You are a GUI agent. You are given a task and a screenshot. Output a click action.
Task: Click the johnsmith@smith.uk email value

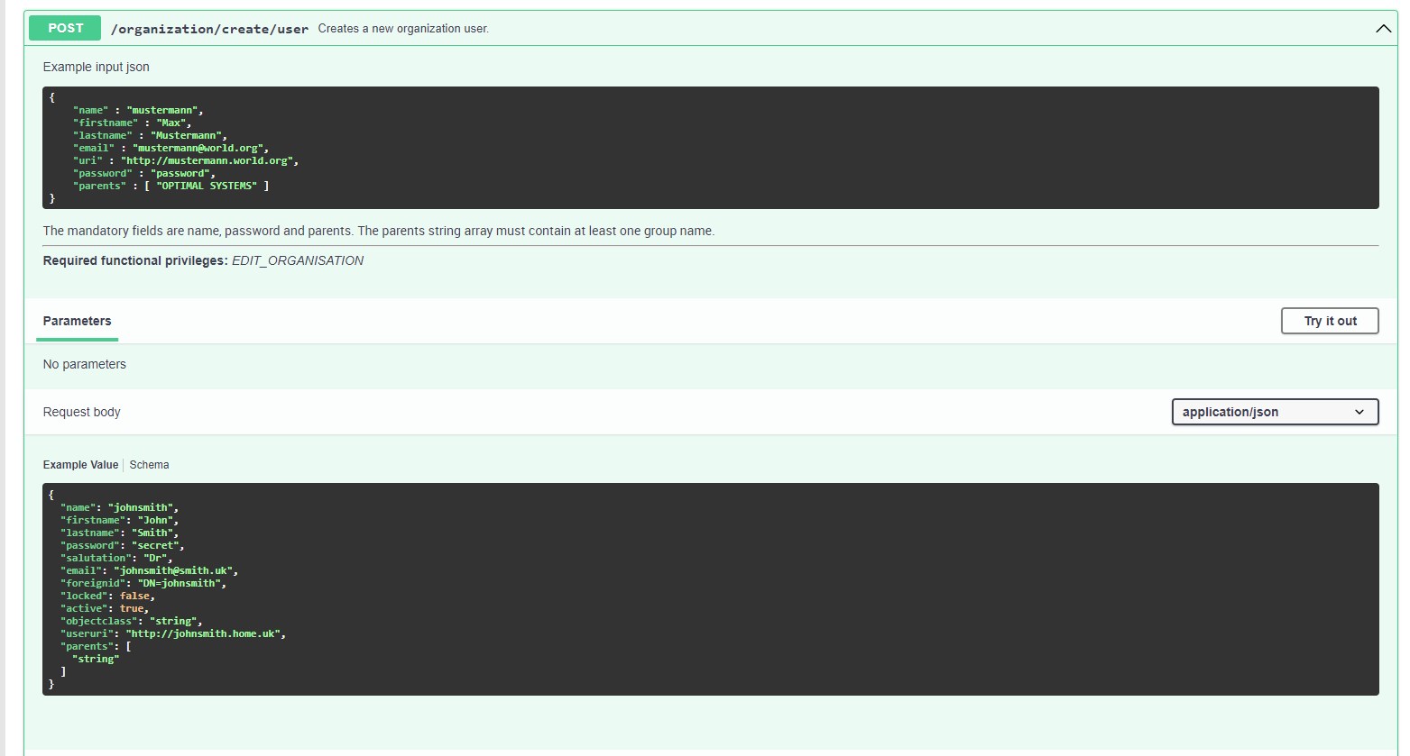(x=175, y=570)
